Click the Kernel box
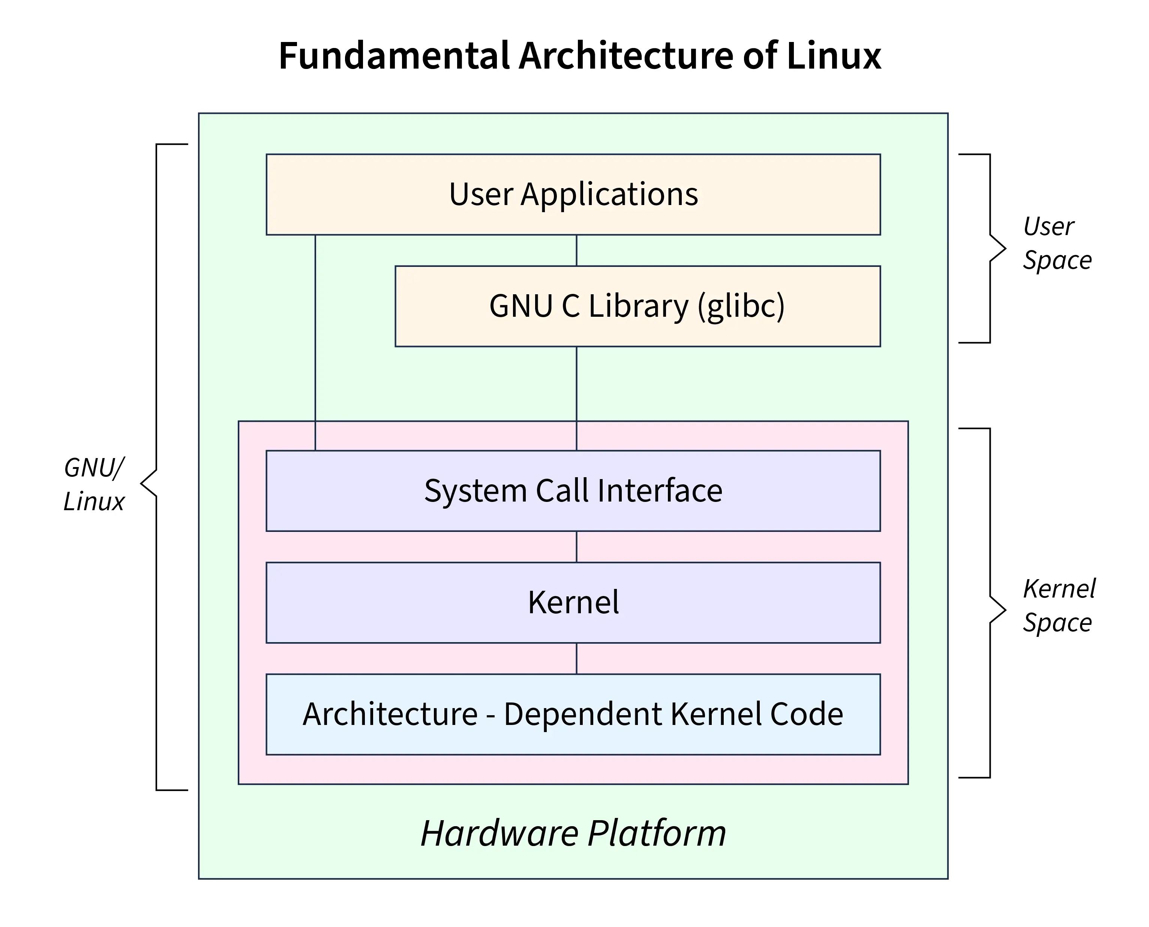 coord(573,602)
